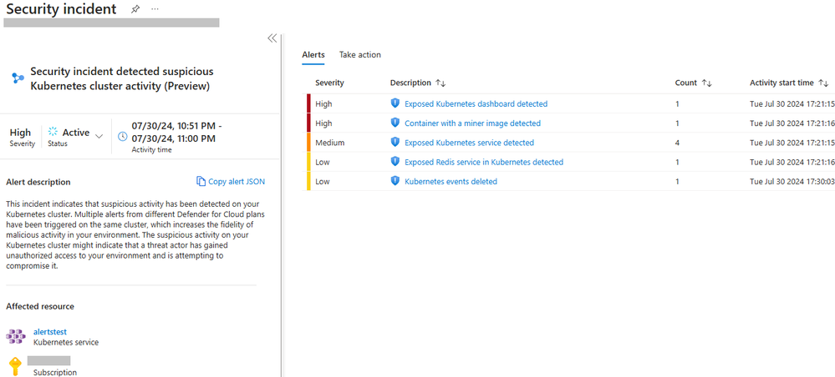Select count 1 in Exposed Kubernetes dashboard row

click(677, 103)
